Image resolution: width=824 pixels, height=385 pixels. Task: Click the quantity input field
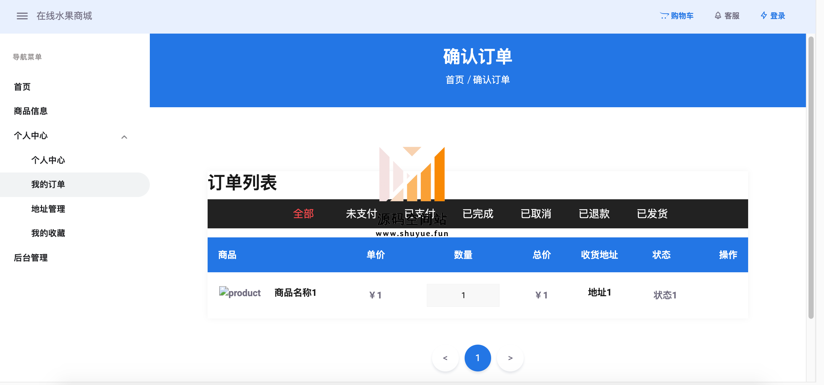tap(463, 295)
